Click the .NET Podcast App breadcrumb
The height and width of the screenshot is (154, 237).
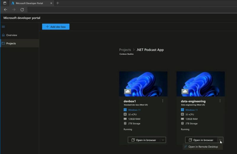click(x=150, y=50)
